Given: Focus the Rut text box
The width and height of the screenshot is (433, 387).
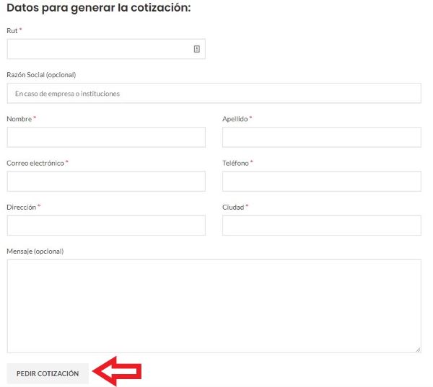Looking at the screenshot, I should (x=106, y=49).
